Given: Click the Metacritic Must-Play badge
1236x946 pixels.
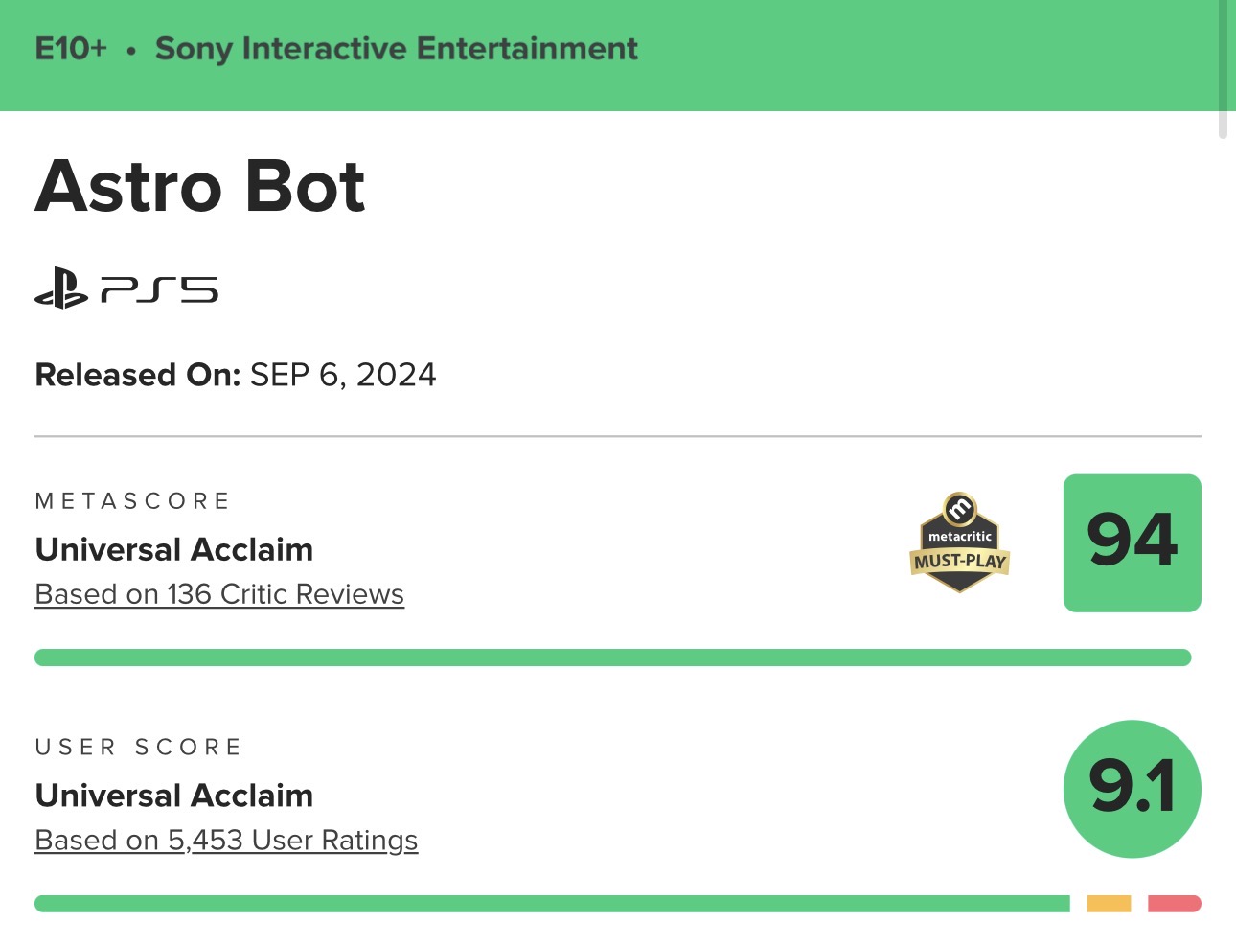Looking at the screenshot, I should coord(959,542).
